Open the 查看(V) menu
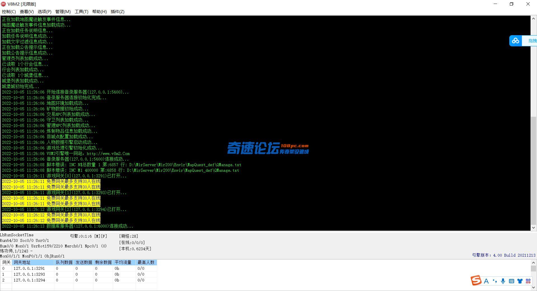This screenshot has width=537, height=291. coord(27,11)
